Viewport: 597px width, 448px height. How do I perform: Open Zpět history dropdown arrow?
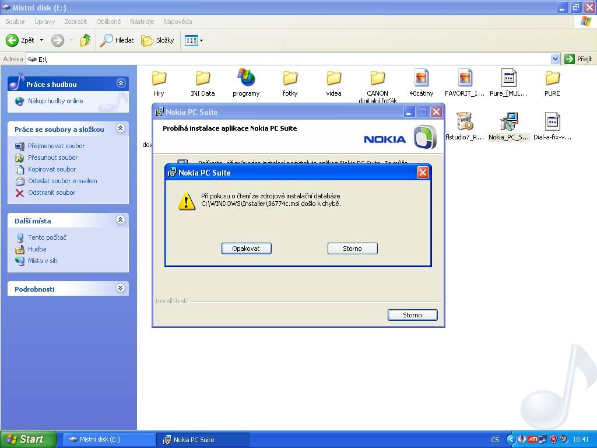pos(41,40)
